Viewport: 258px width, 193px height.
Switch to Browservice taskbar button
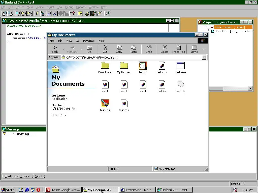click(138, 190)
